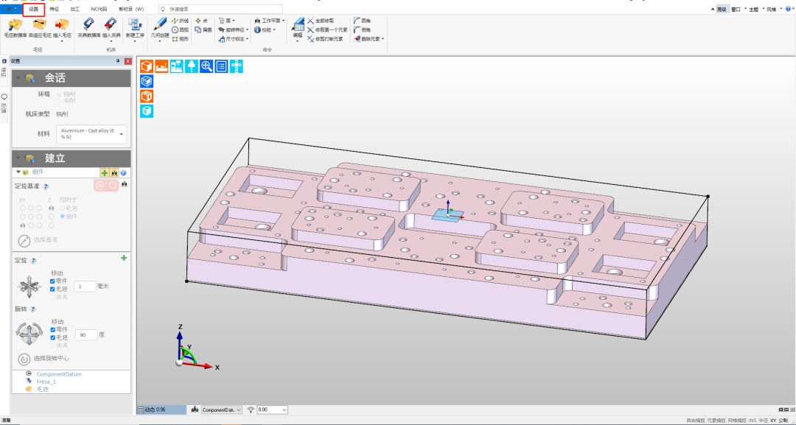This screenshot has width=796, height=425.
Task: Open the 加工 ribbon tab
Action: click(x=74, y=9)
